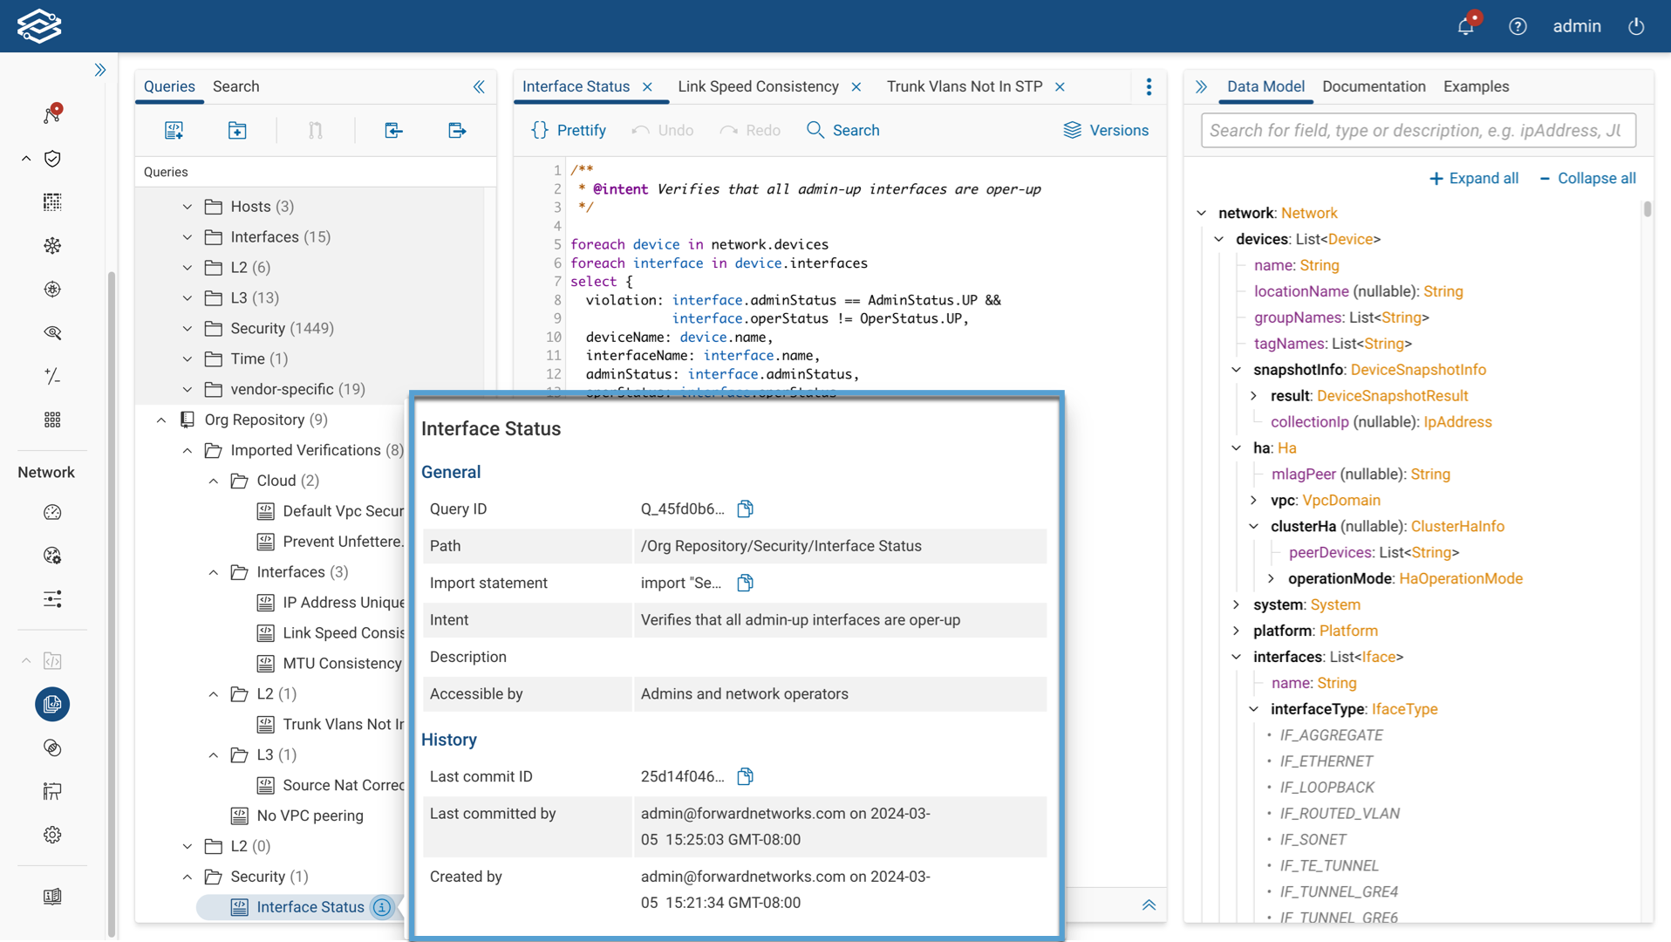This screenshot has width=1671, height=942.
Task: Click Expand all in Data Model
Action: tap(1474, 177)
